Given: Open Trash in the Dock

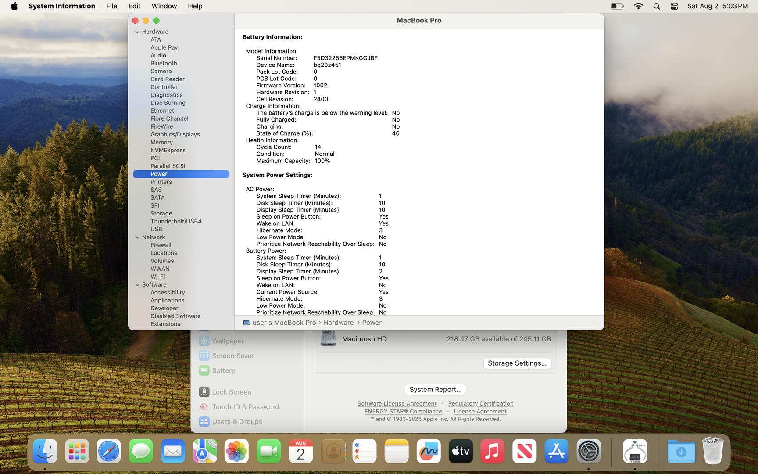Looking at the screenshot, I should [x=713, y=450].
